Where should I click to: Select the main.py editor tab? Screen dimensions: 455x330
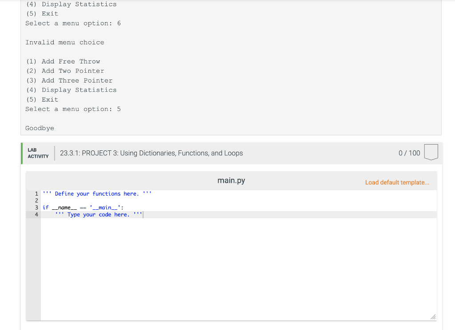231,181
